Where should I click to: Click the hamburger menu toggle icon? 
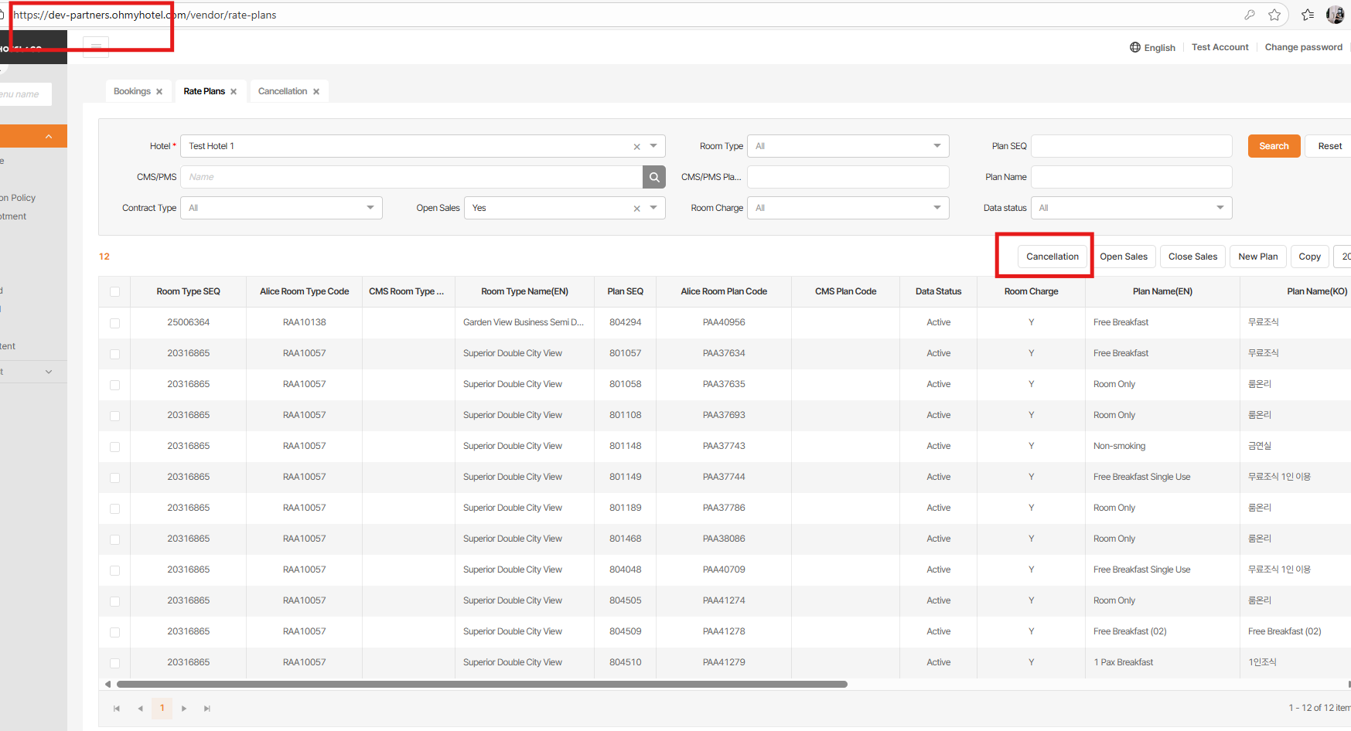96,46
